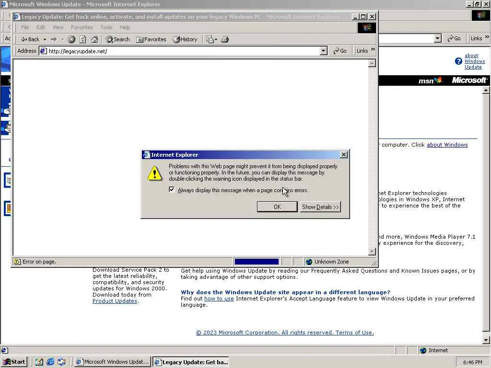The image size is (491, 368).
Task: Click OK in the error dialog
Action: [277, 207]
